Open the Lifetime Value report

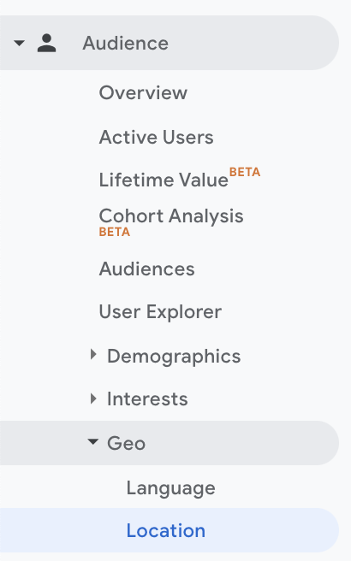click(x=164, y=180)
